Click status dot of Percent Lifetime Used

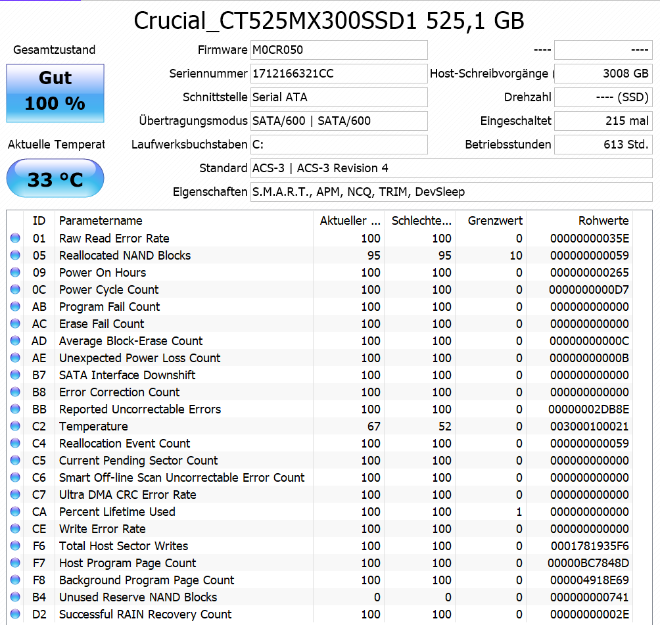[x=15, y=511]
